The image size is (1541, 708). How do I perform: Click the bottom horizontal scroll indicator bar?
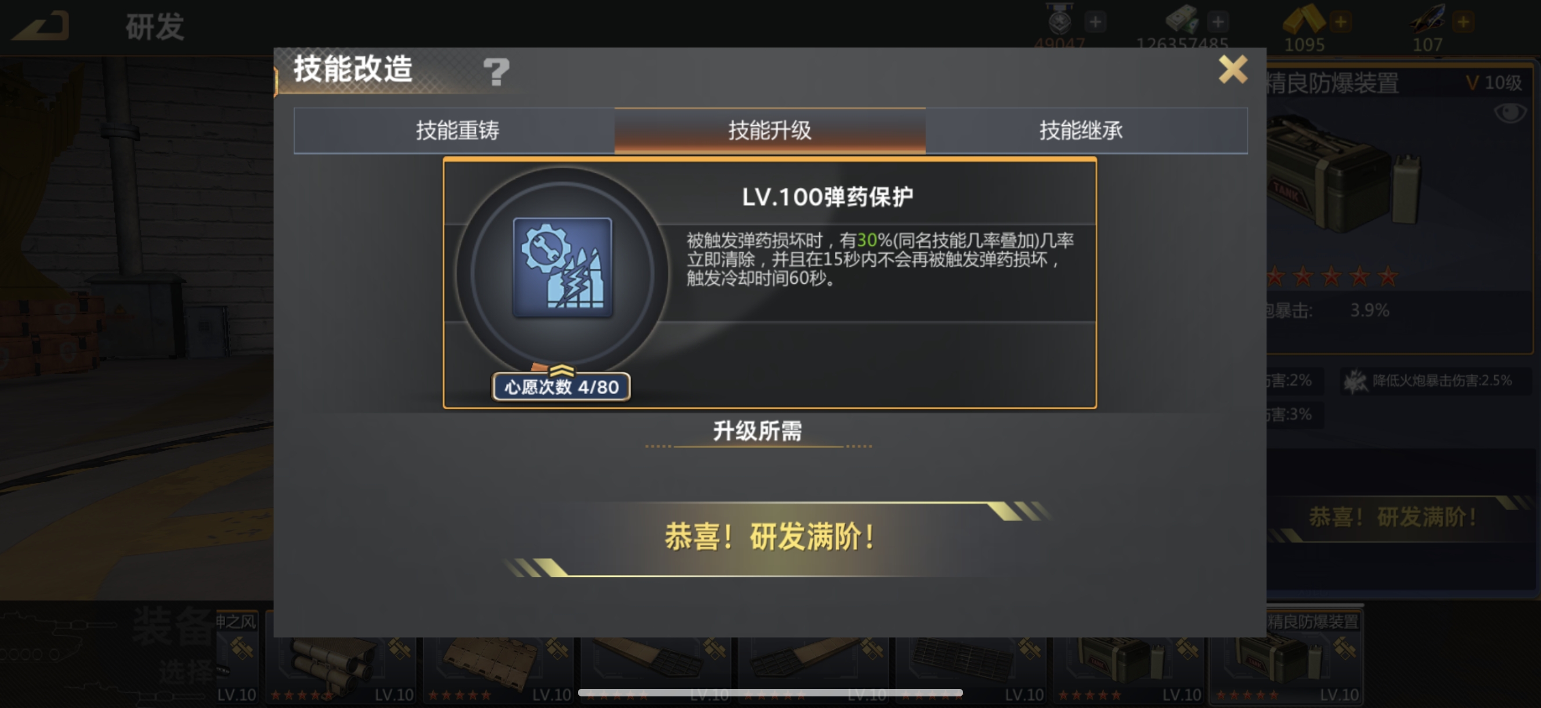tap(770, 692)
